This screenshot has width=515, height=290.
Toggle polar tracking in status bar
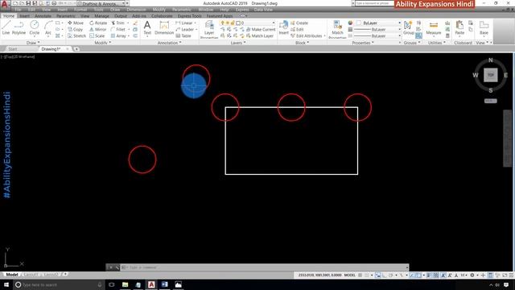(x=391, y=275)
